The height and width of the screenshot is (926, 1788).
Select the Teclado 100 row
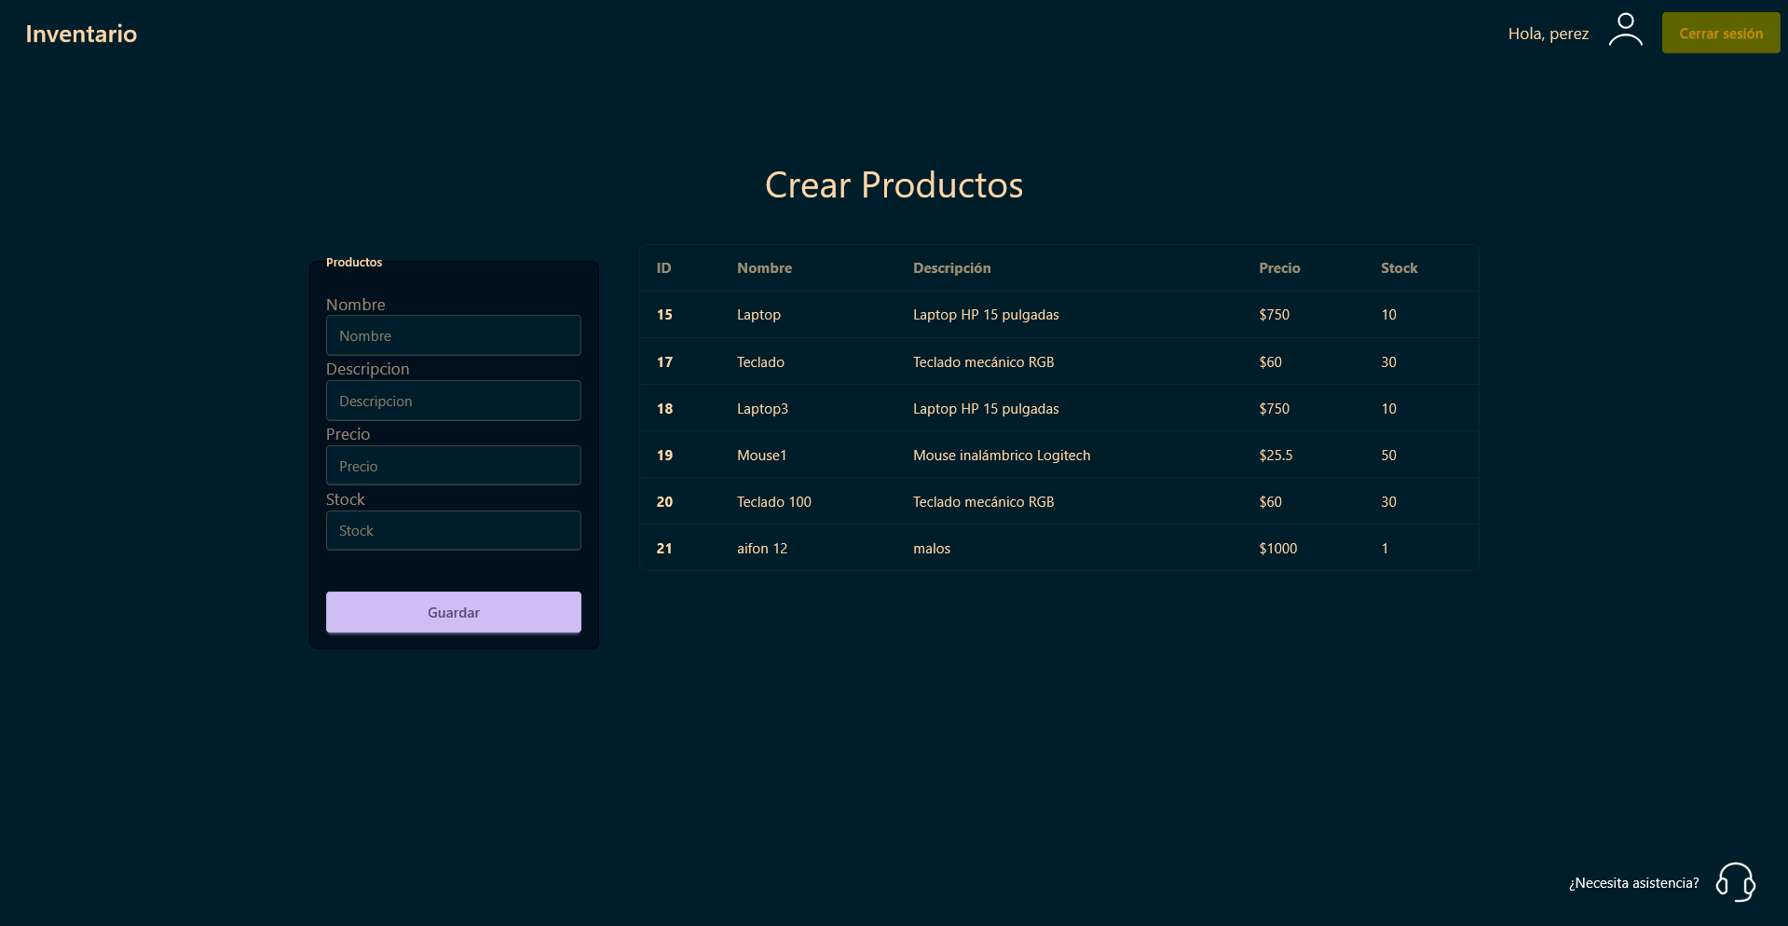[x=1058, y=501]
